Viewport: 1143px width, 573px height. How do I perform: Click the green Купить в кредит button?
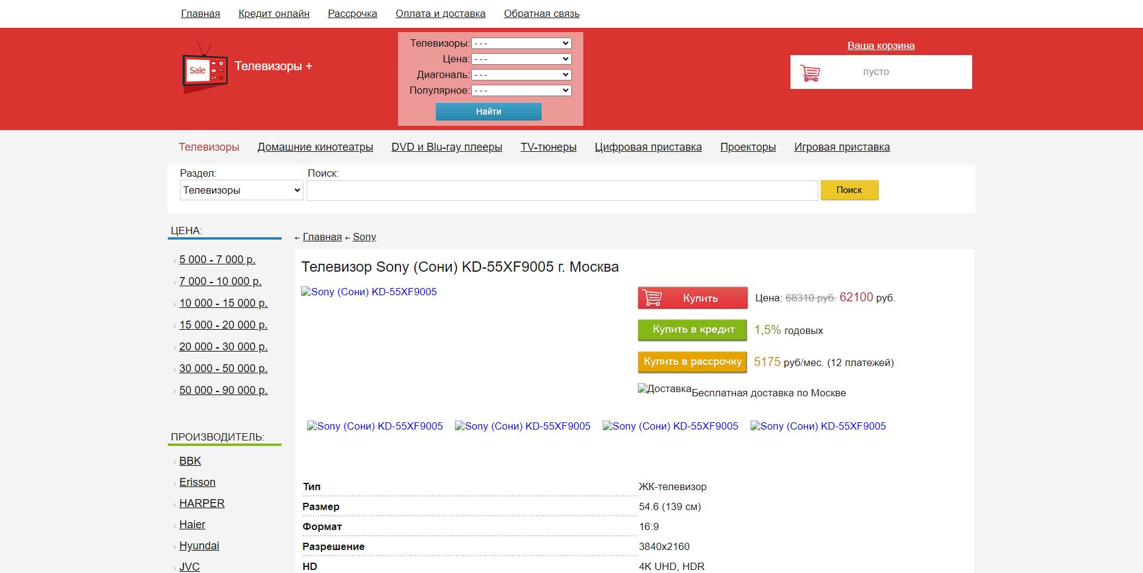coord(693,330)
